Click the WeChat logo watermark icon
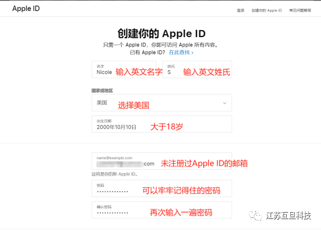Image resolution: width=321 pixels, height=230 pixels. tap(255, 216)
